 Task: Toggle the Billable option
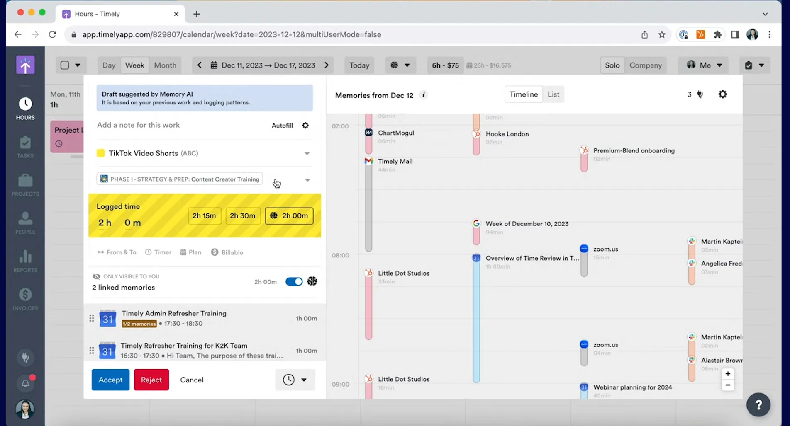(227, 252)
